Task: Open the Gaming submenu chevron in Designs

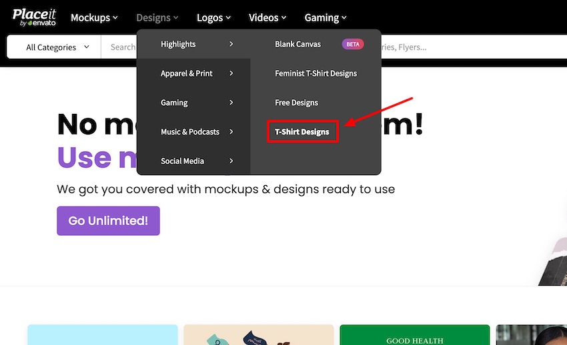Action: 231,103
